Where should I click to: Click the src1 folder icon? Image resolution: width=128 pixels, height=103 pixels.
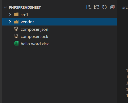[x=16, y=15]
